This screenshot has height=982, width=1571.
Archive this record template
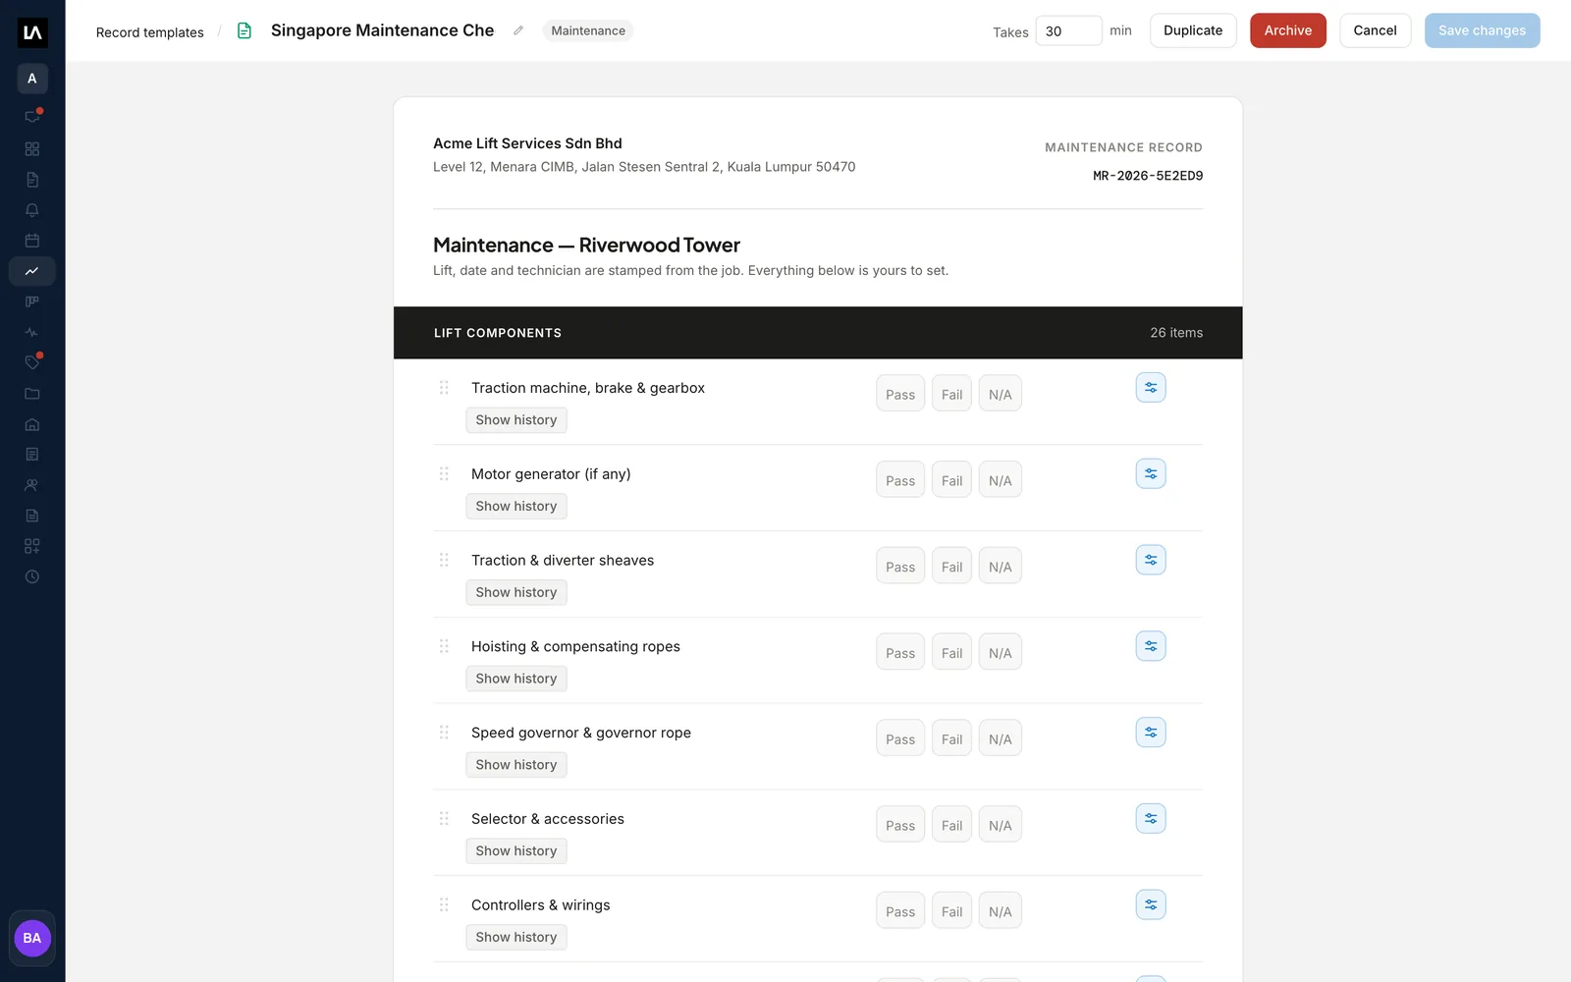[x=1288, y=30]
